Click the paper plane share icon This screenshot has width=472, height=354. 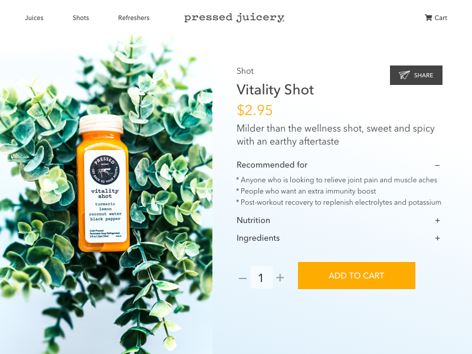tap(404, 75)
